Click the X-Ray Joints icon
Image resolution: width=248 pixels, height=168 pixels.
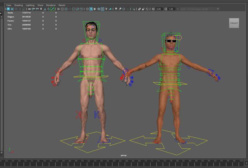(x=147, y=9)
